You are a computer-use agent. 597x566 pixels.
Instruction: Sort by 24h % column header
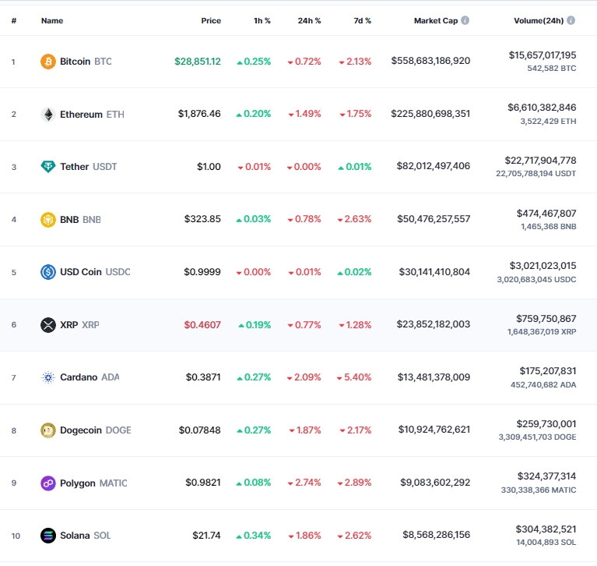tap(309, 20)
